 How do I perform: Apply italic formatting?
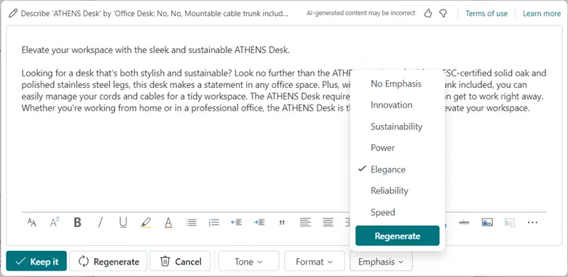point(100,222)
